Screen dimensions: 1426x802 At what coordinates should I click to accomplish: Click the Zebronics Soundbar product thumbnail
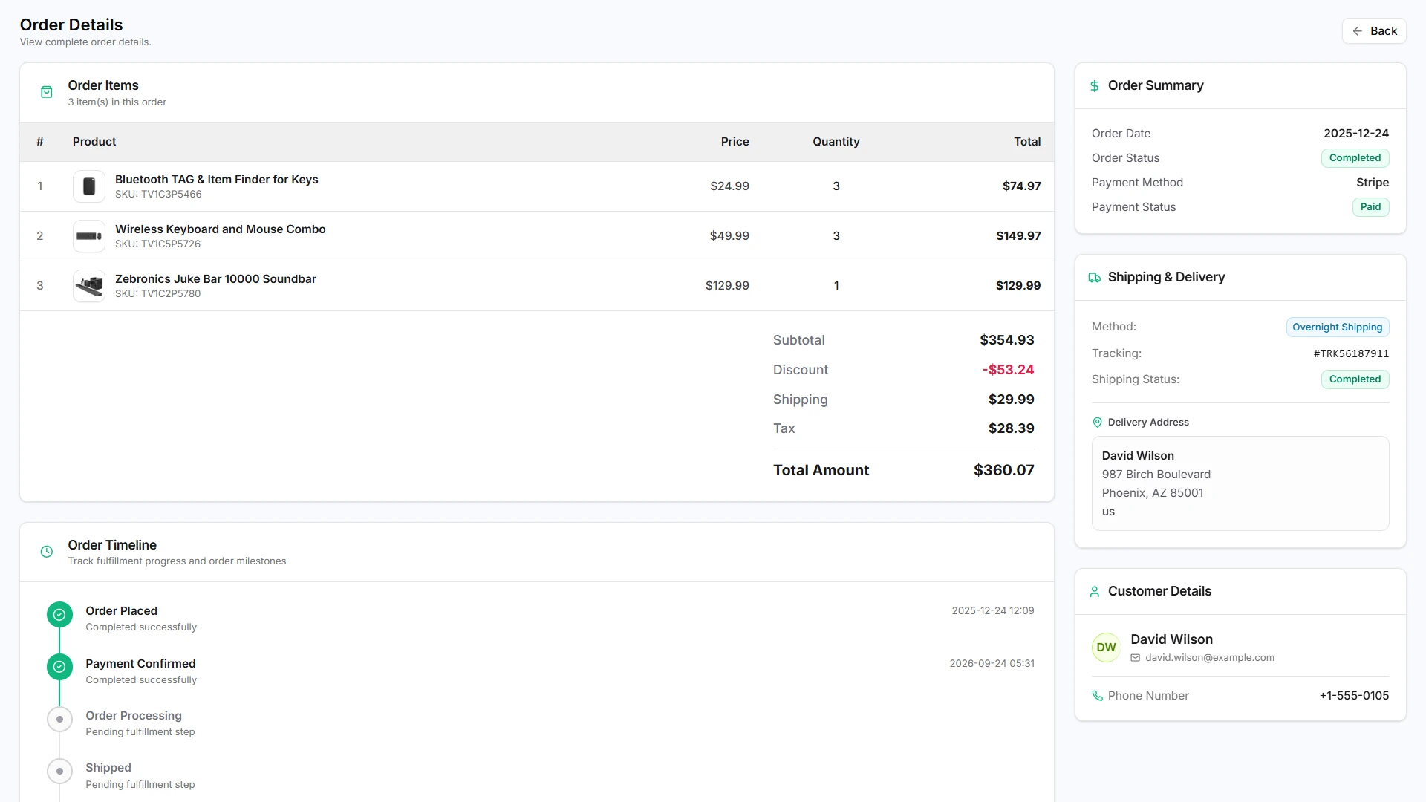coord(89,286)
